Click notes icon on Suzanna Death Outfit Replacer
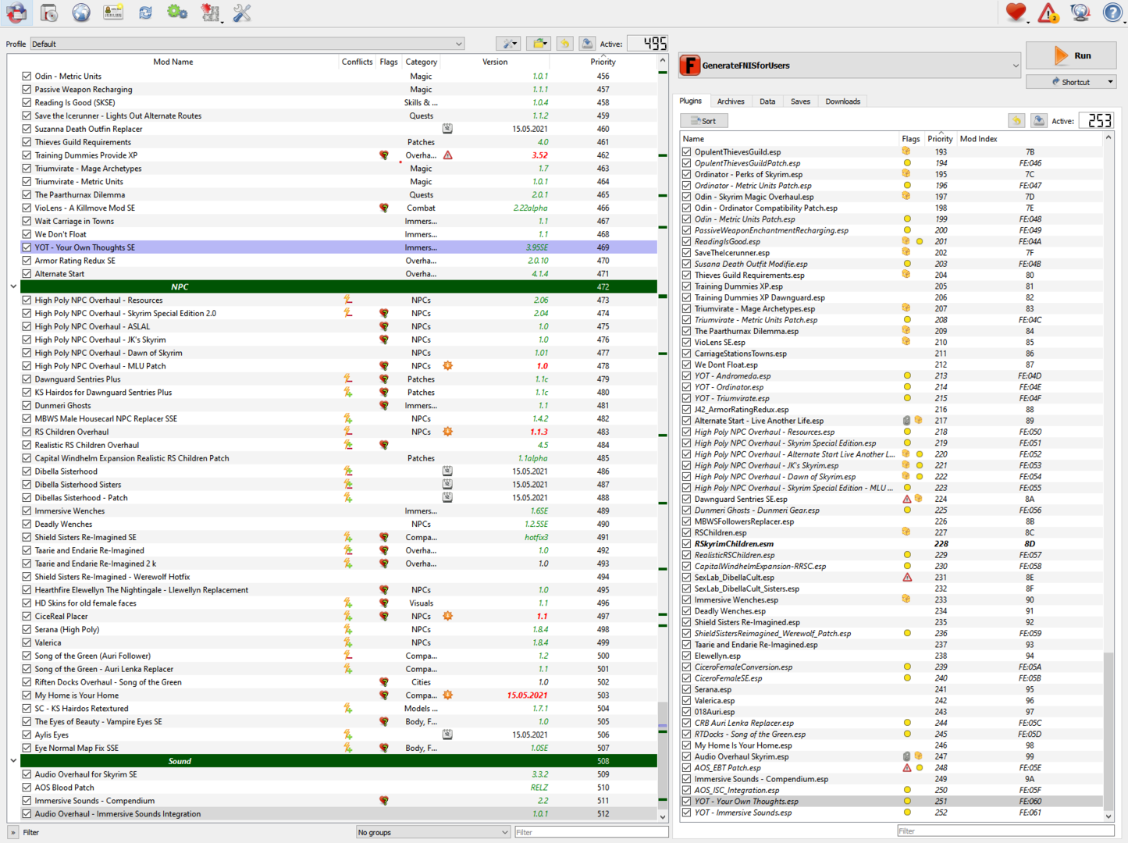Screen dimensions: 1128x843 pyautogui.click(x=447, y=129)
